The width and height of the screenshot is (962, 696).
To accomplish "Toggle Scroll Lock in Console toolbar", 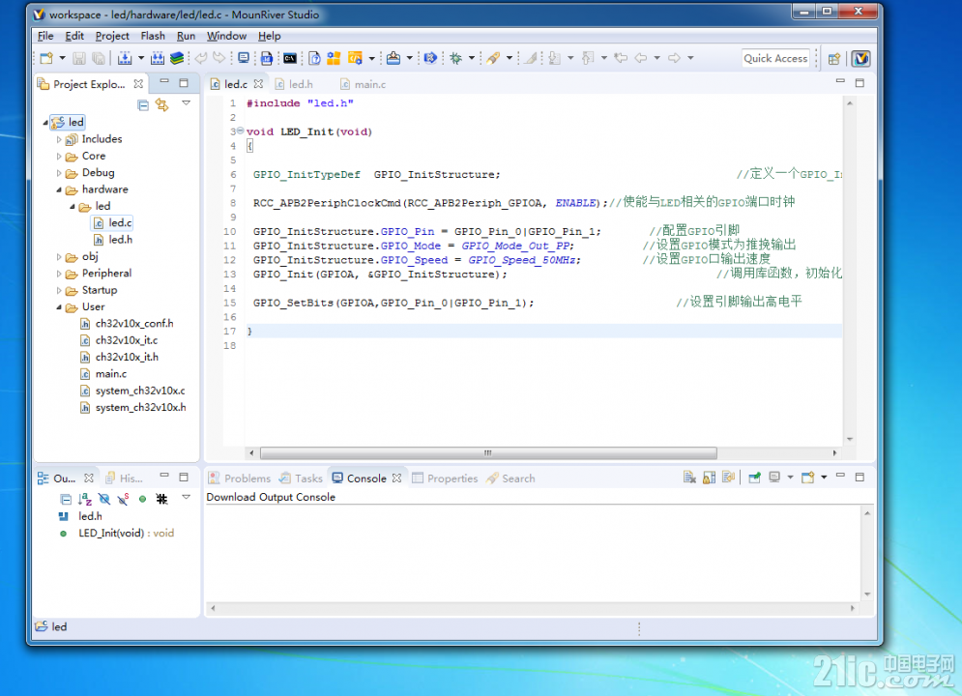I will point(709,478).
